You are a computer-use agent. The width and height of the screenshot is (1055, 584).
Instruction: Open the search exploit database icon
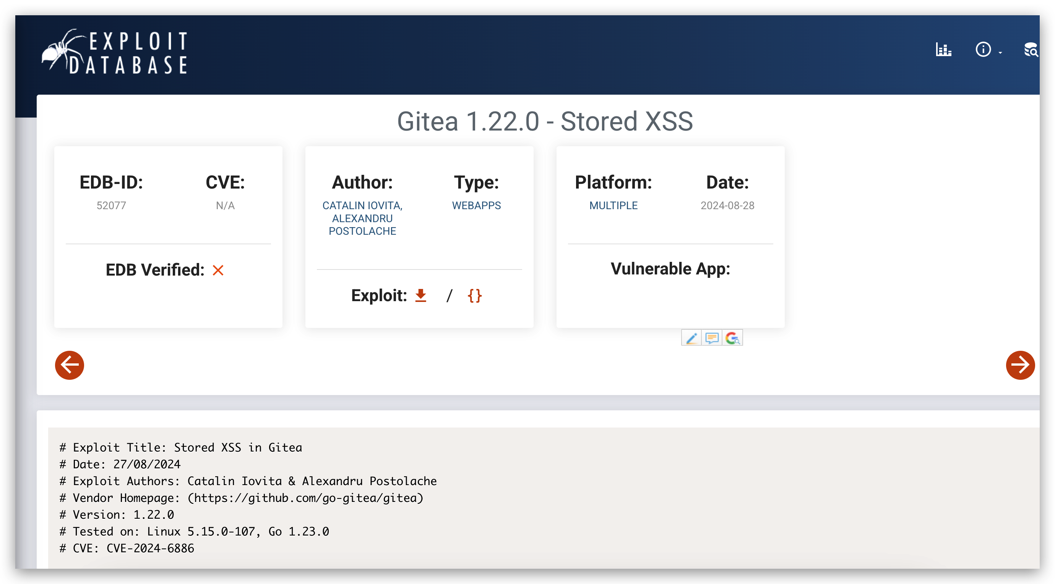1031,50
